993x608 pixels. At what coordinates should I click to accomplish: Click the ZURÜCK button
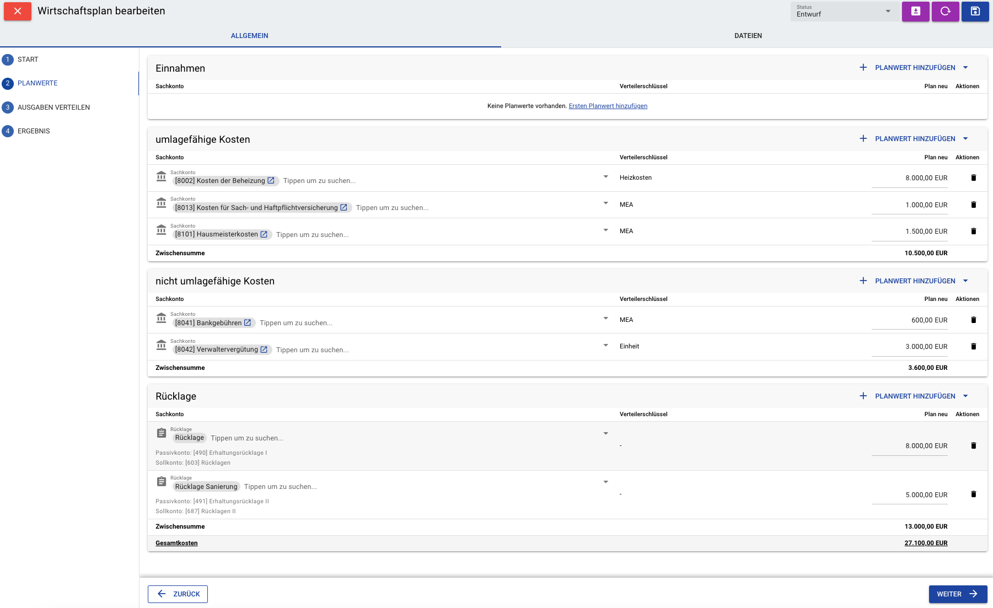178,594
